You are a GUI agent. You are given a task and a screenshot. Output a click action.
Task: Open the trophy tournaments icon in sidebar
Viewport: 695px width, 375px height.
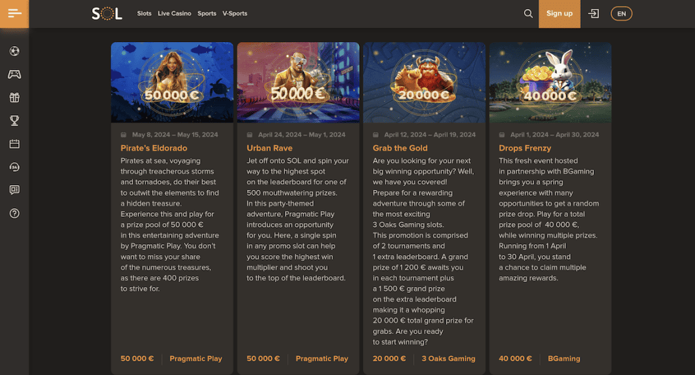(x=14, y=121)
